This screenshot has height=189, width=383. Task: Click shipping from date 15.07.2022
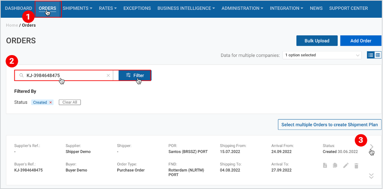point(230,152)
